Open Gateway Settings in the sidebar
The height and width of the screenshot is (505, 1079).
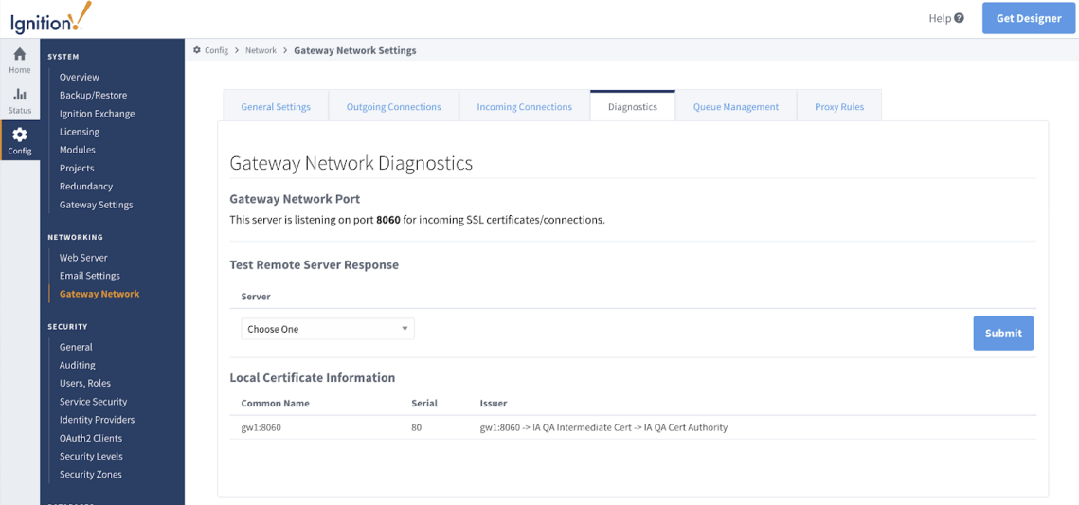(97, 205)
